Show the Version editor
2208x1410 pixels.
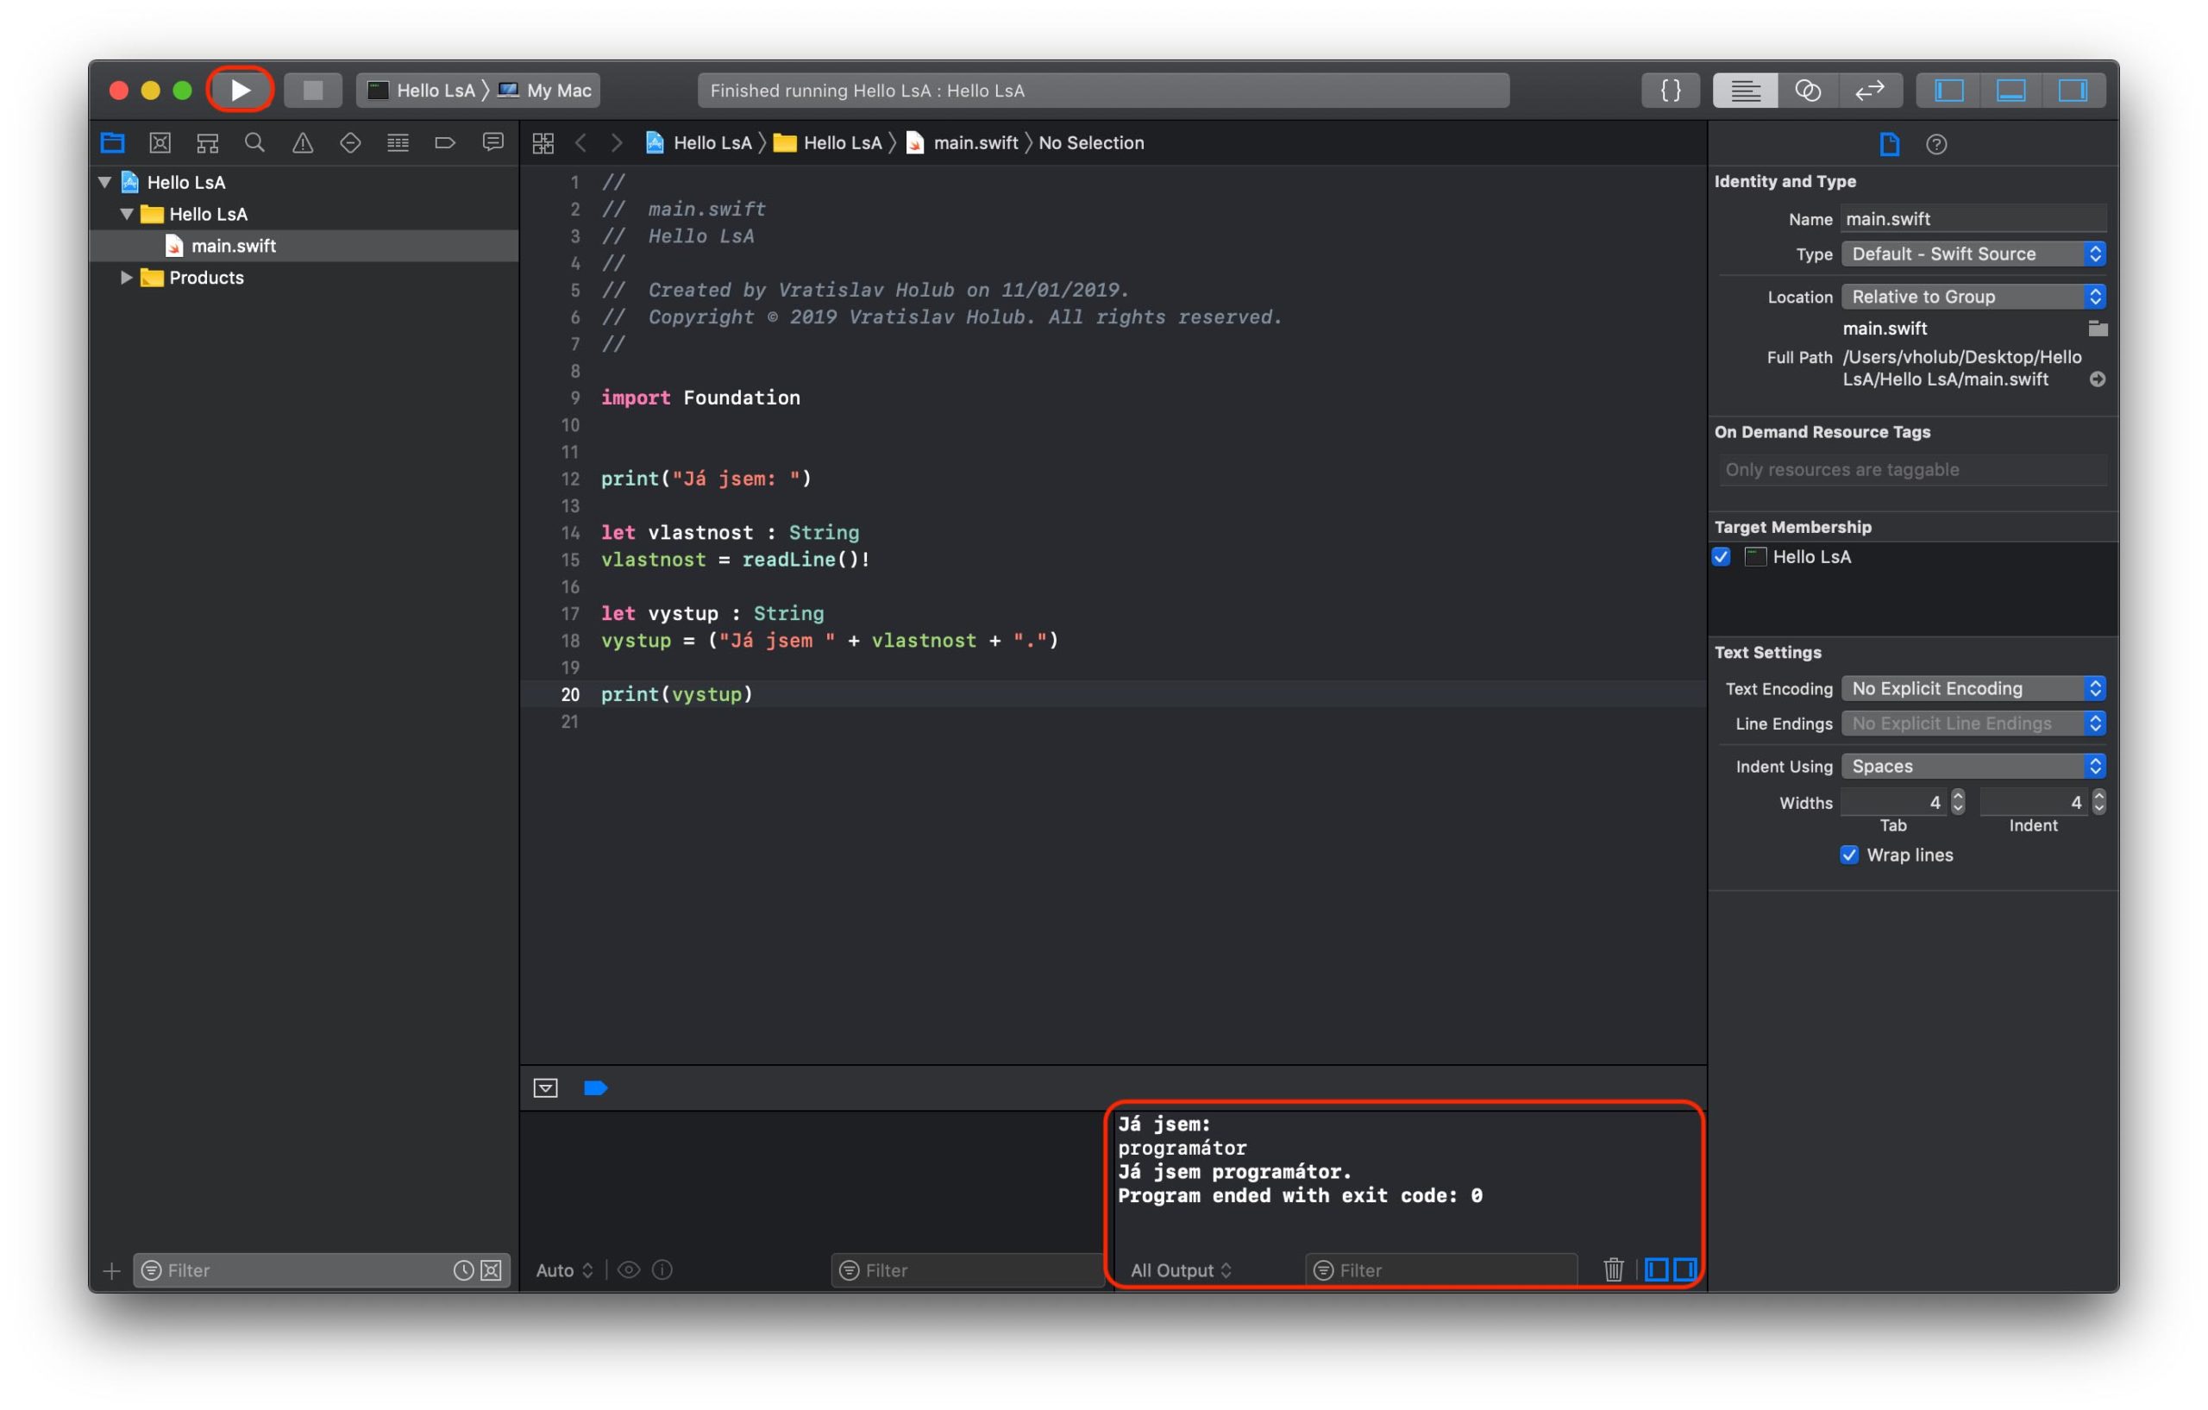[x=1870, y=90]
